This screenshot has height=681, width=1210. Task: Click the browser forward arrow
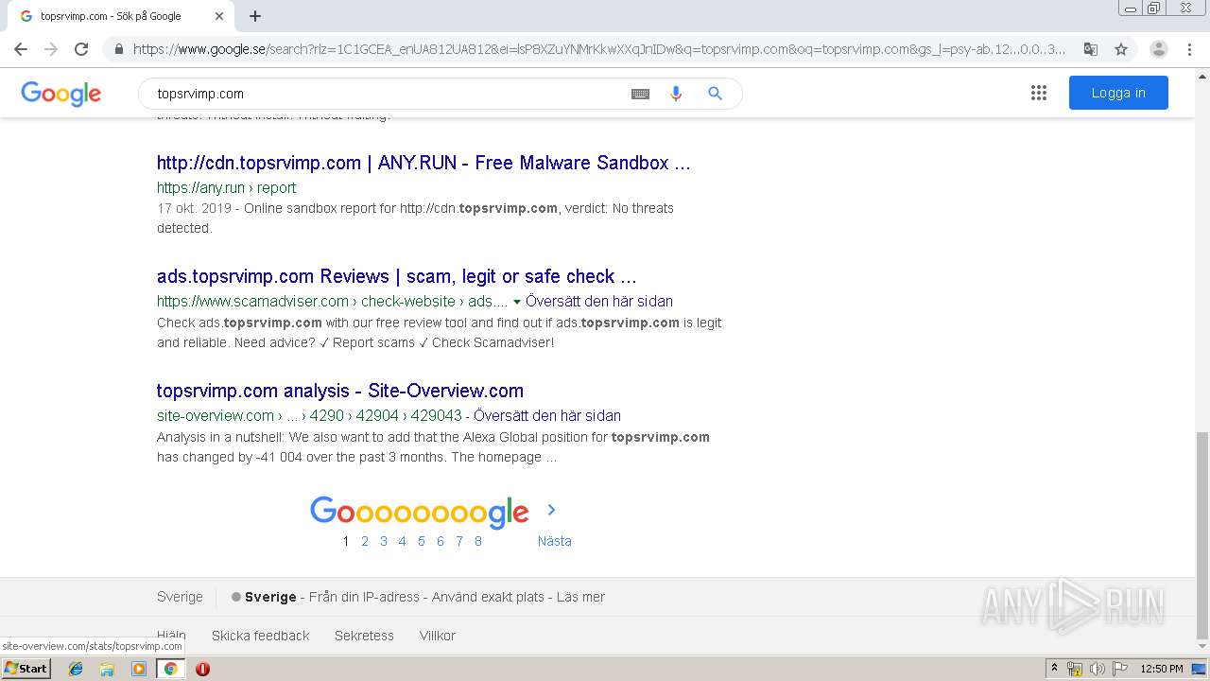click(51, 49)
